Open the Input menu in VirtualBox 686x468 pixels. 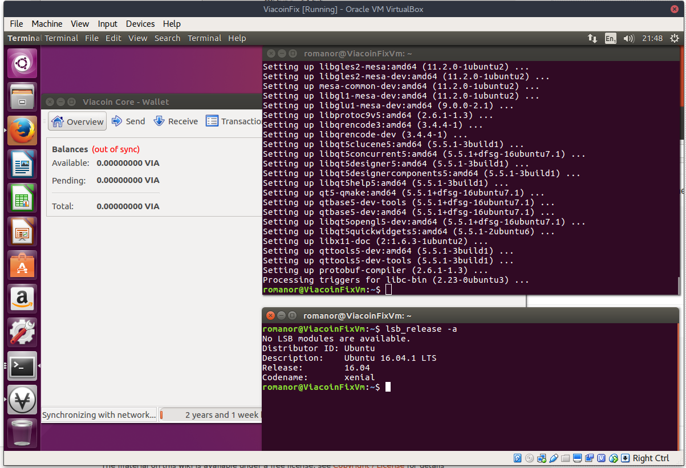click(107, 24)
